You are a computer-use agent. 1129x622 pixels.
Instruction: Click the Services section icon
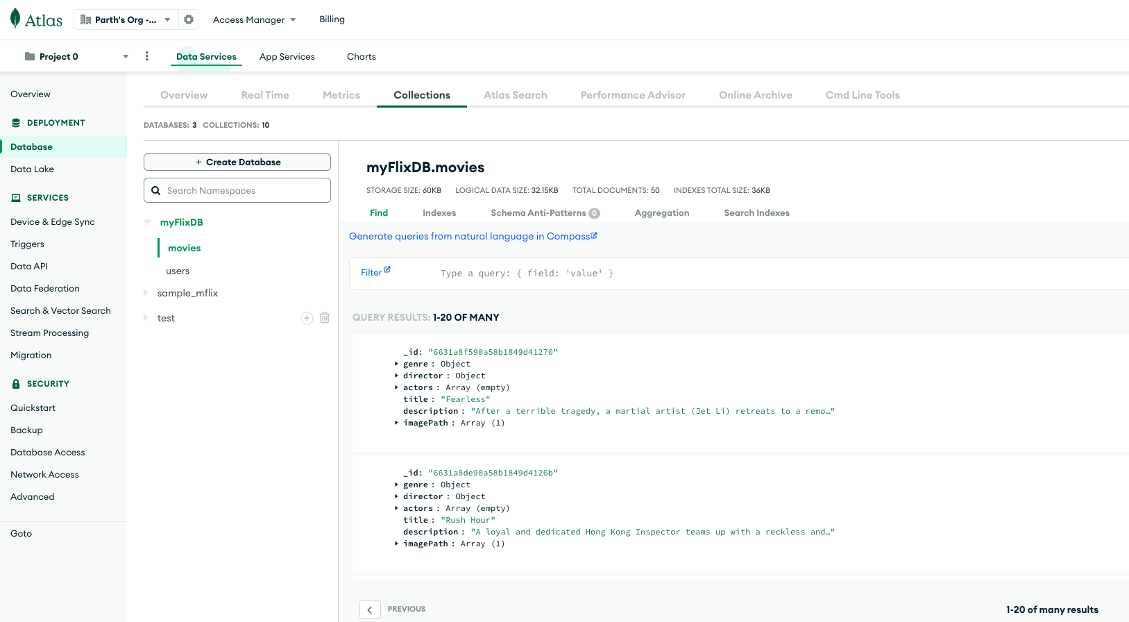pos(16,198)
